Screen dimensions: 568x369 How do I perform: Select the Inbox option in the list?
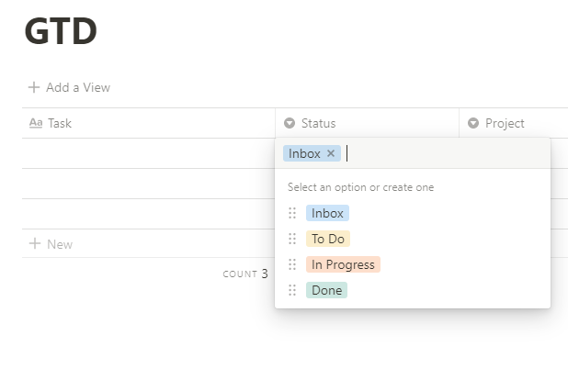pos(327,213)
